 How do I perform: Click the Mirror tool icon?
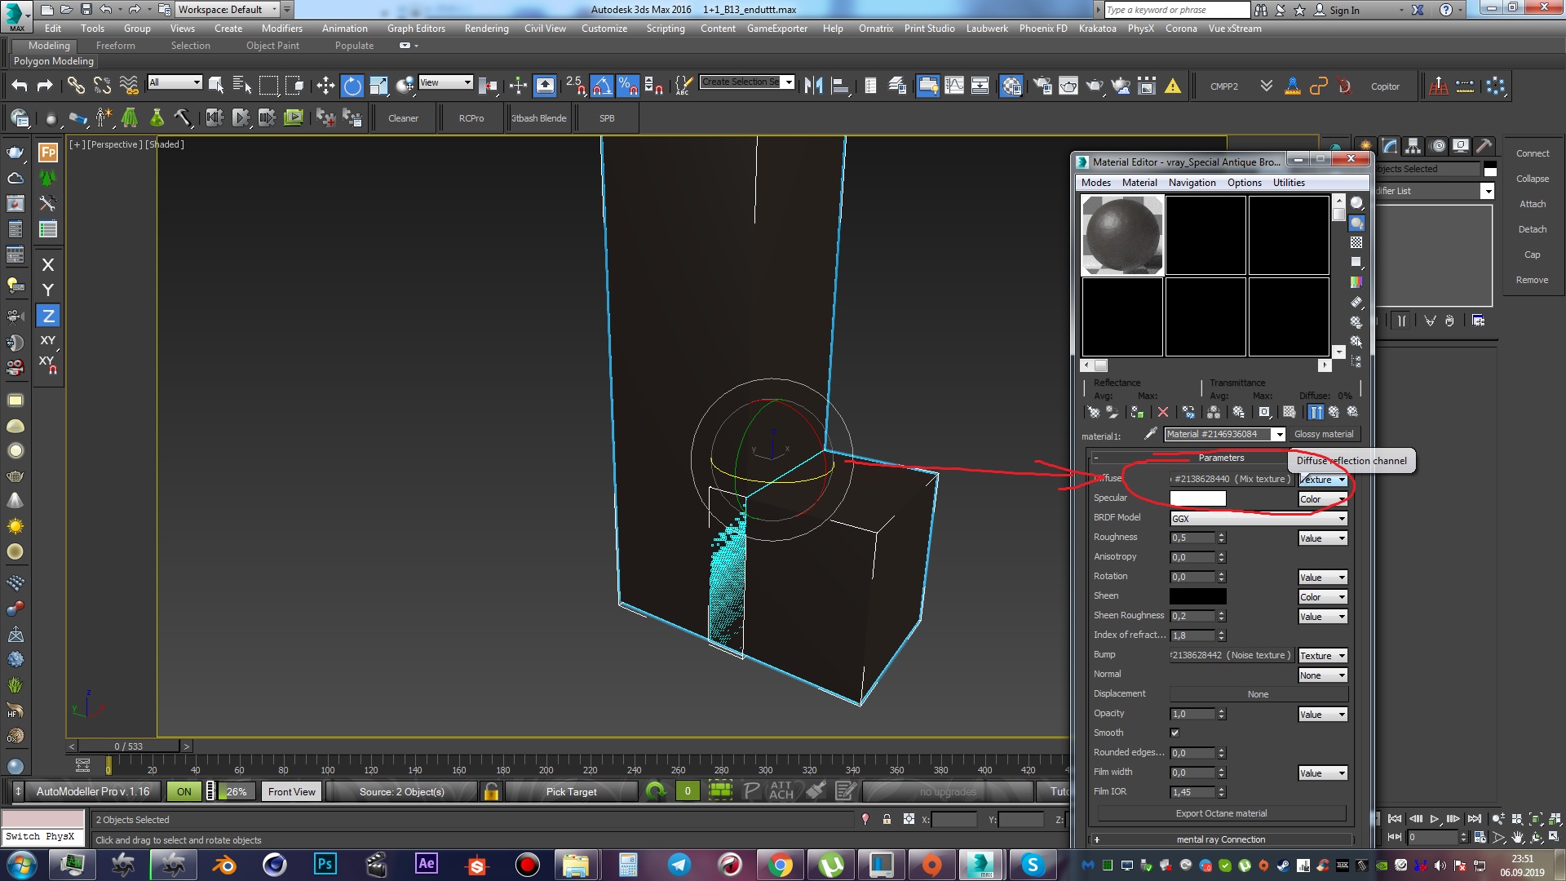813,86
